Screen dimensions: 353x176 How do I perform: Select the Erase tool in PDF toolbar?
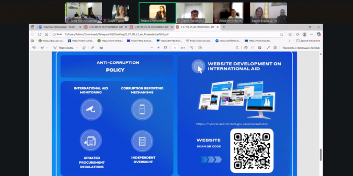(84, 48)
